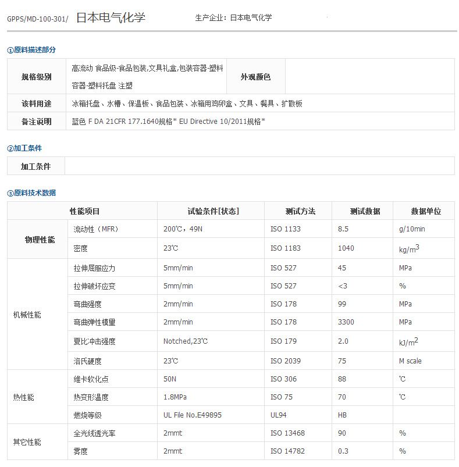Click the FDA 21CFR 177.1640 remark text
The height and width of the screenshot is (467, 459).
coord(168,122)
